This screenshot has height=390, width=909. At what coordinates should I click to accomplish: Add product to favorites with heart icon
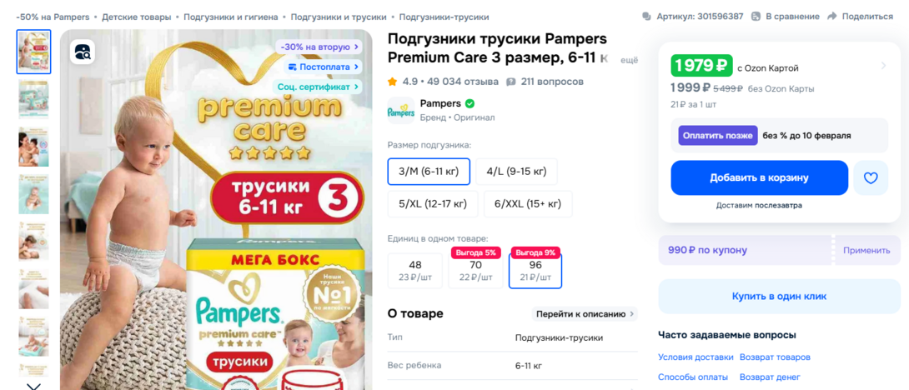coord(871,177)
